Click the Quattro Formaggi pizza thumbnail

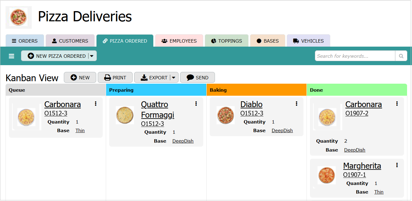pyautogui.click(x=125, y=115)
